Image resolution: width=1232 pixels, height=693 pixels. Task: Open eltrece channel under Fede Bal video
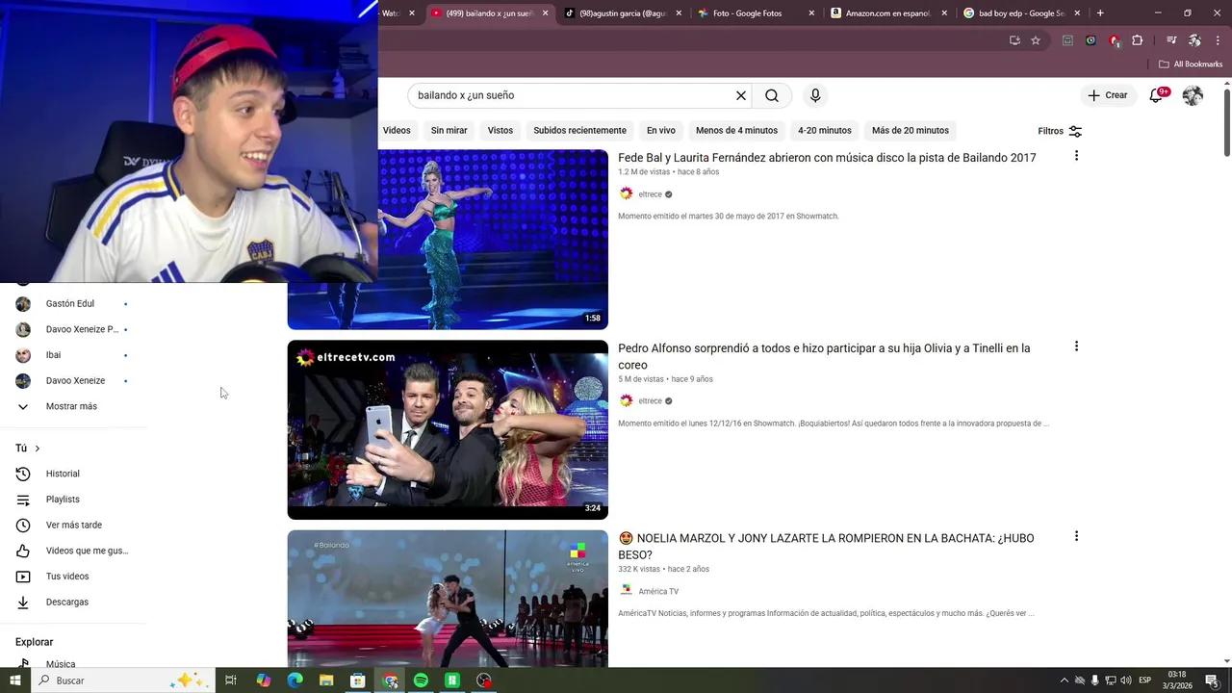click(651, 194)
